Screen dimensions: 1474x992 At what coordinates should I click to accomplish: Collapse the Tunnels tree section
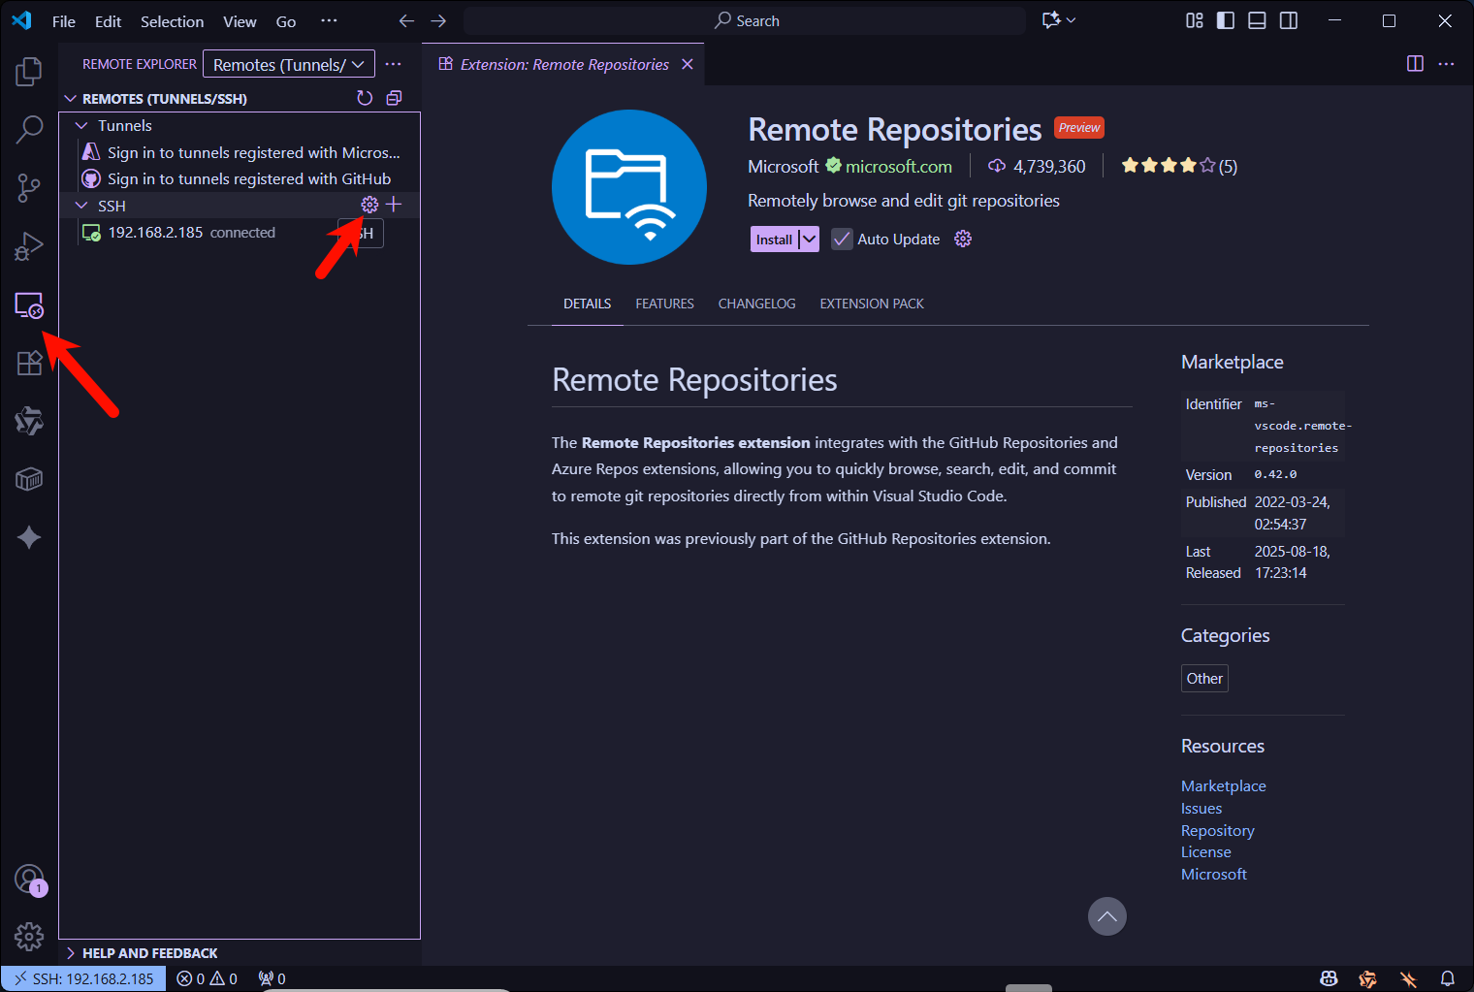[x=82, y=126]
